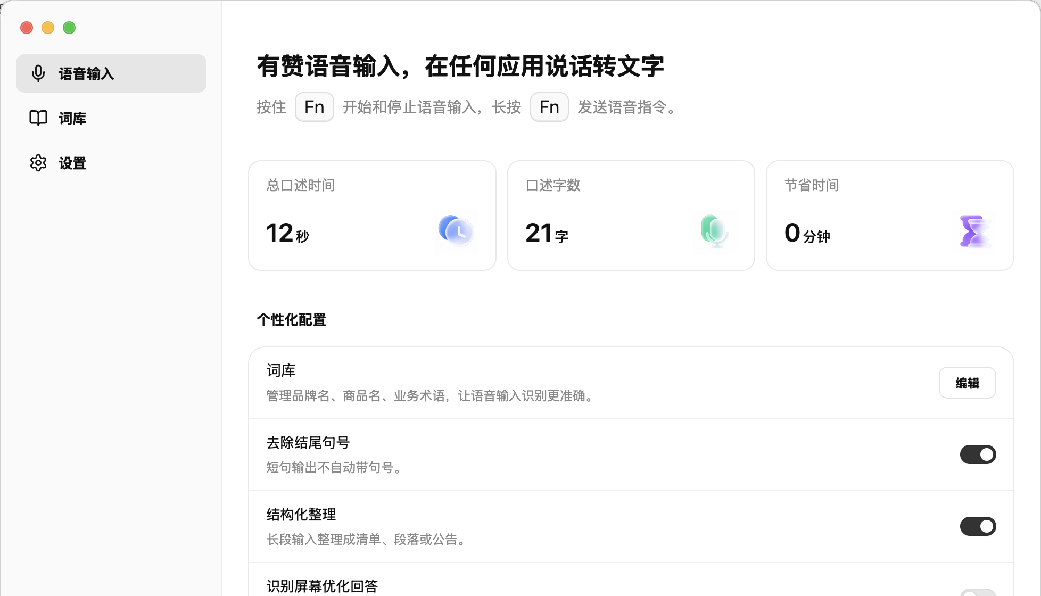This screenshot has height=596, width=1041.
Task: Click the first Fn key badge after 按住
Action: 315,107
